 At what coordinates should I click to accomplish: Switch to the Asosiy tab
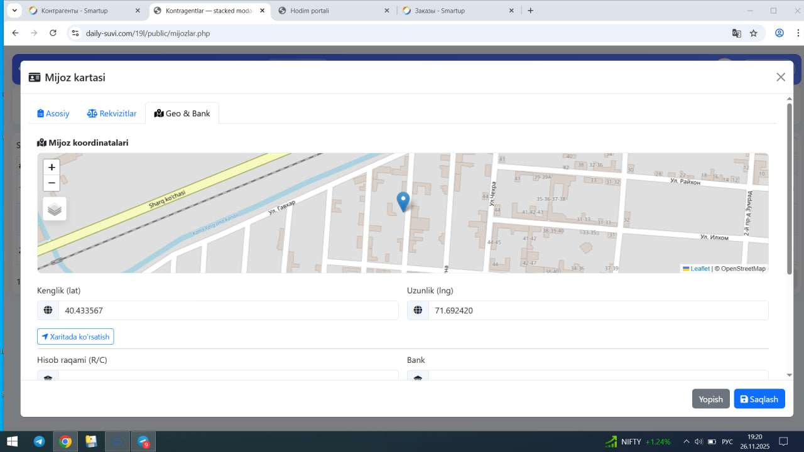tap(53, 114)
